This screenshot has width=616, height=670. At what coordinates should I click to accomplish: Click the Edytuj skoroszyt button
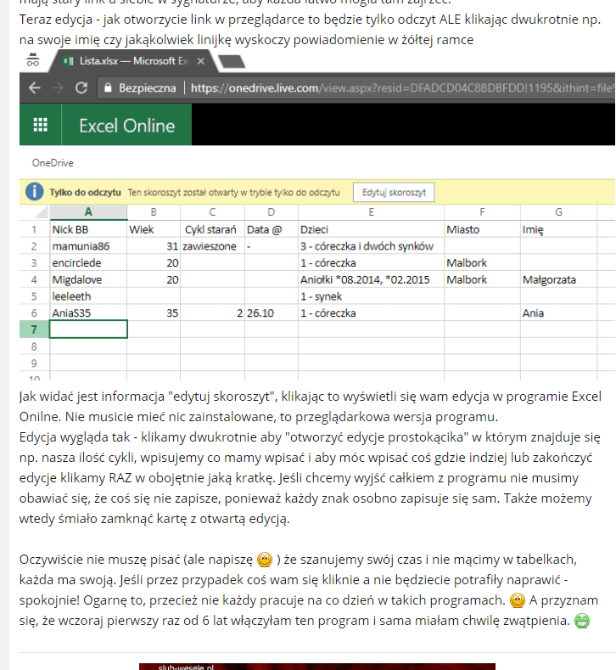pos(394,192)
